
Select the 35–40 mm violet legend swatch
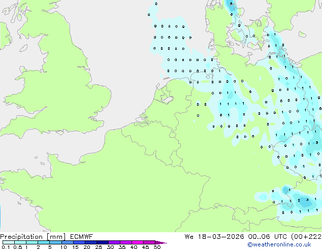(x=125, y=242)
